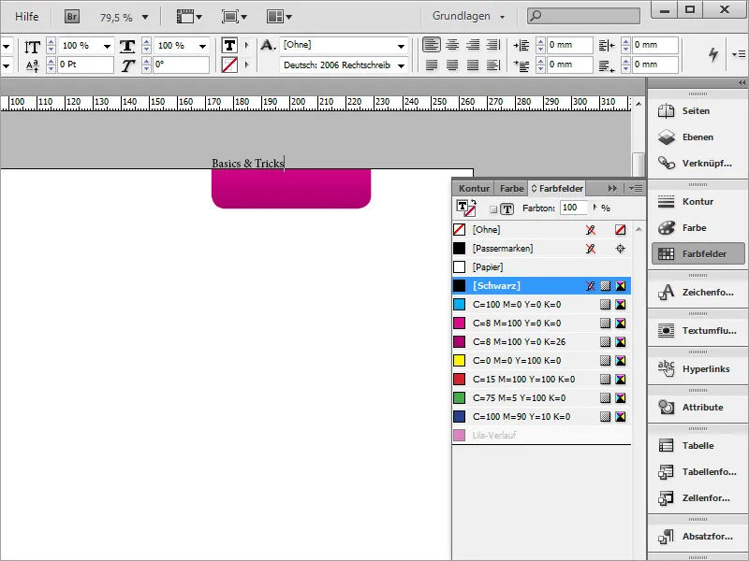Open Farbfelder panel flyout menu
749x561 pixels.
click(636, 189)
